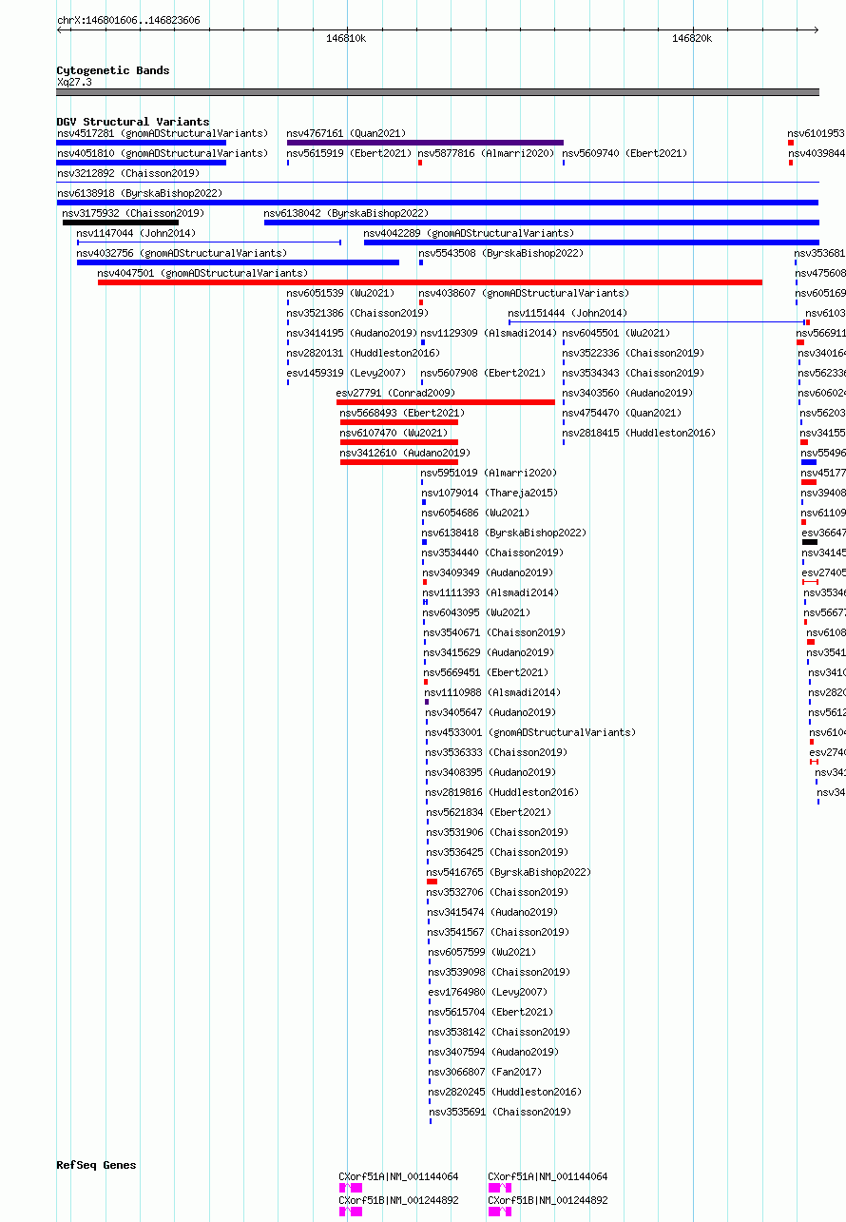846x1222 pixels.
Task: Click nsv3534343 (Chaisson2019) label
Action: (634, 373)
